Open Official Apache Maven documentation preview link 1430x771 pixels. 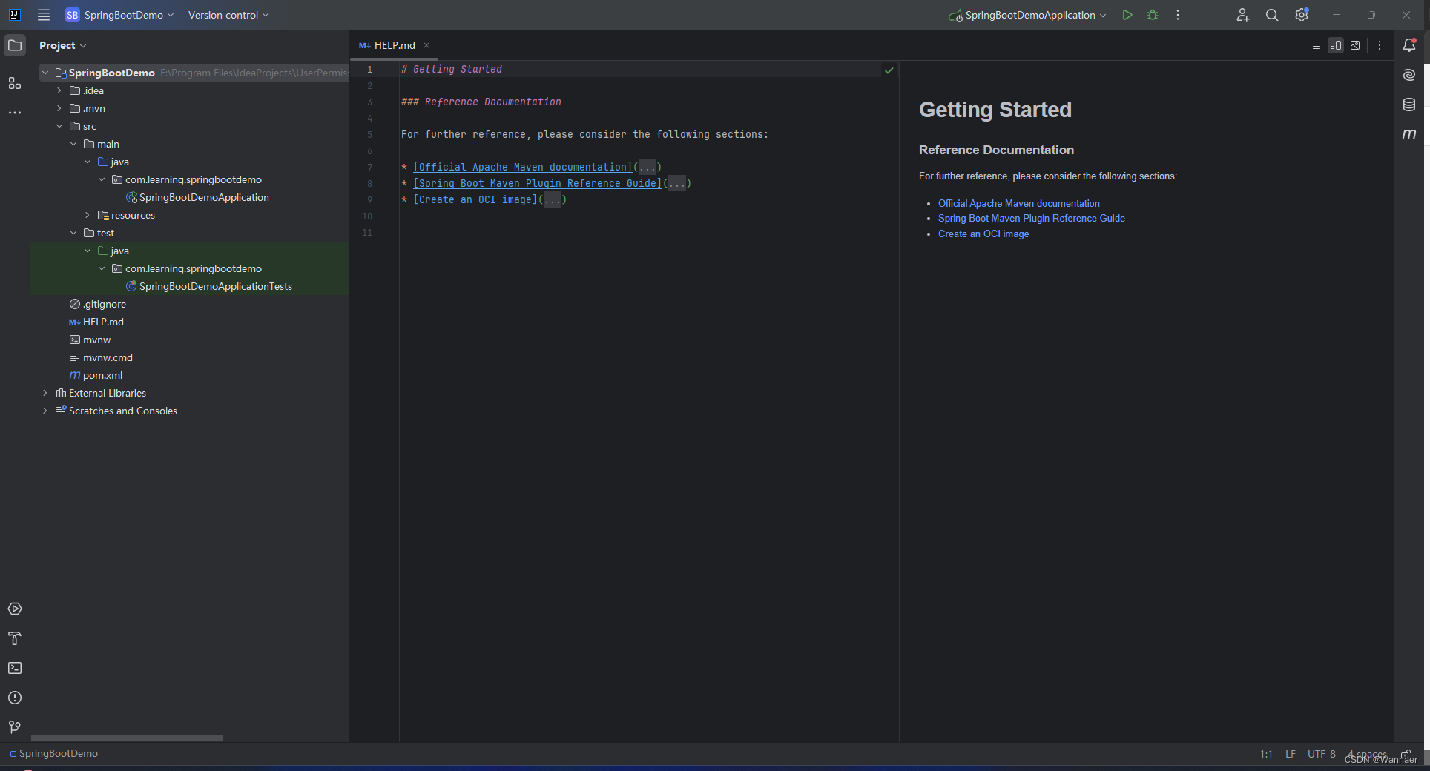(x=1018, y=203)
